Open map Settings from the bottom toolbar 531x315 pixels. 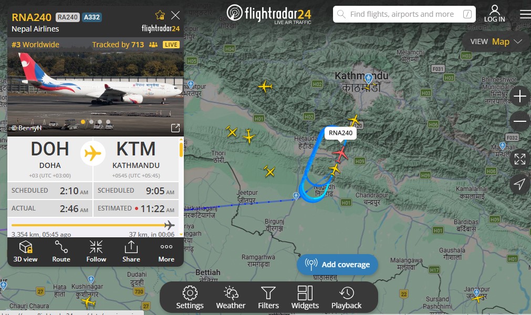190,297
